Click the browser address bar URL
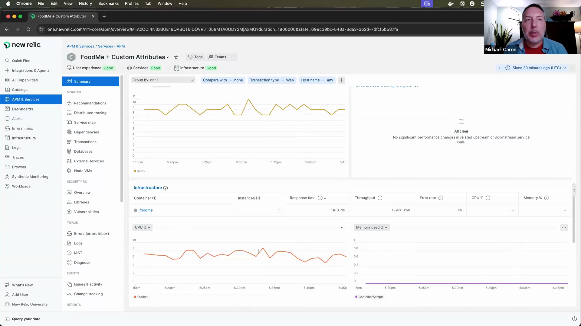 (x=222, y=29)
